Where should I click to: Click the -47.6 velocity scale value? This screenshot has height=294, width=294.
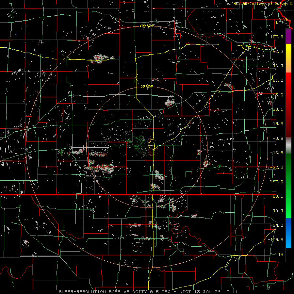277,182
